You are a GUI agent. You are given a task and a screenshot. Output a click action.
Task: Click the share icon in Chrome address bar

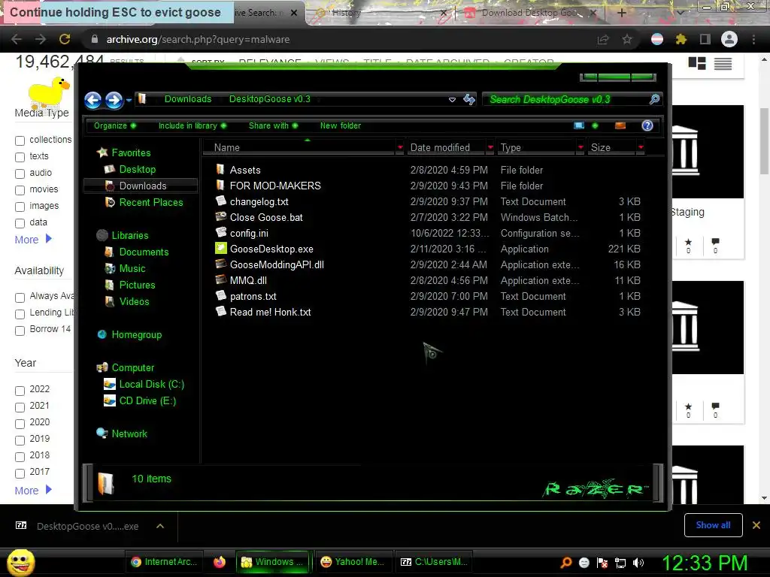pos(603,39)
